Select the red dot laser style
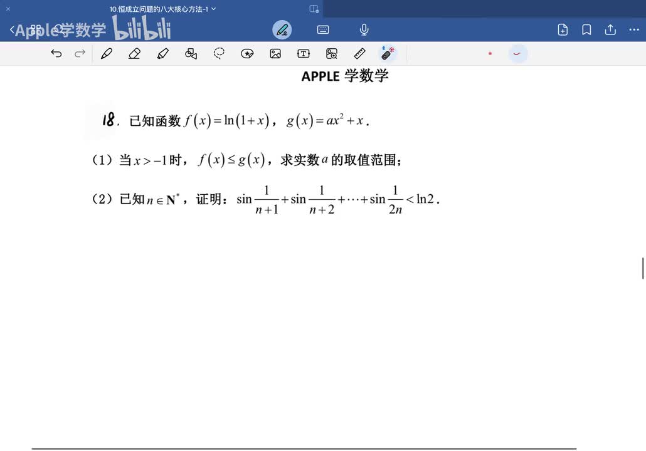Screen dimensions: 646x451 pos(490,53)
